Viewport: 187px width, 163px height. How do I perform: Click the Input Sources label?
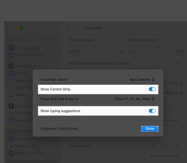tap(80, 145)
